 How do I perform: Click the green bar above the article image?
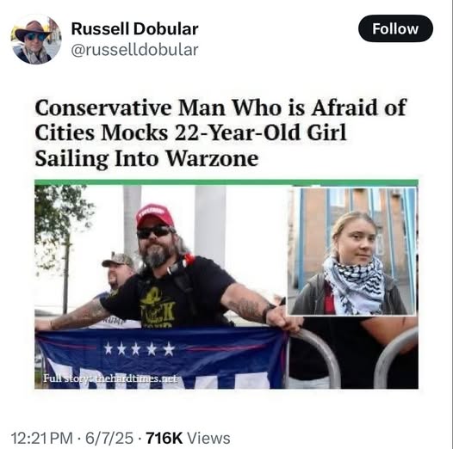(226, 182)
